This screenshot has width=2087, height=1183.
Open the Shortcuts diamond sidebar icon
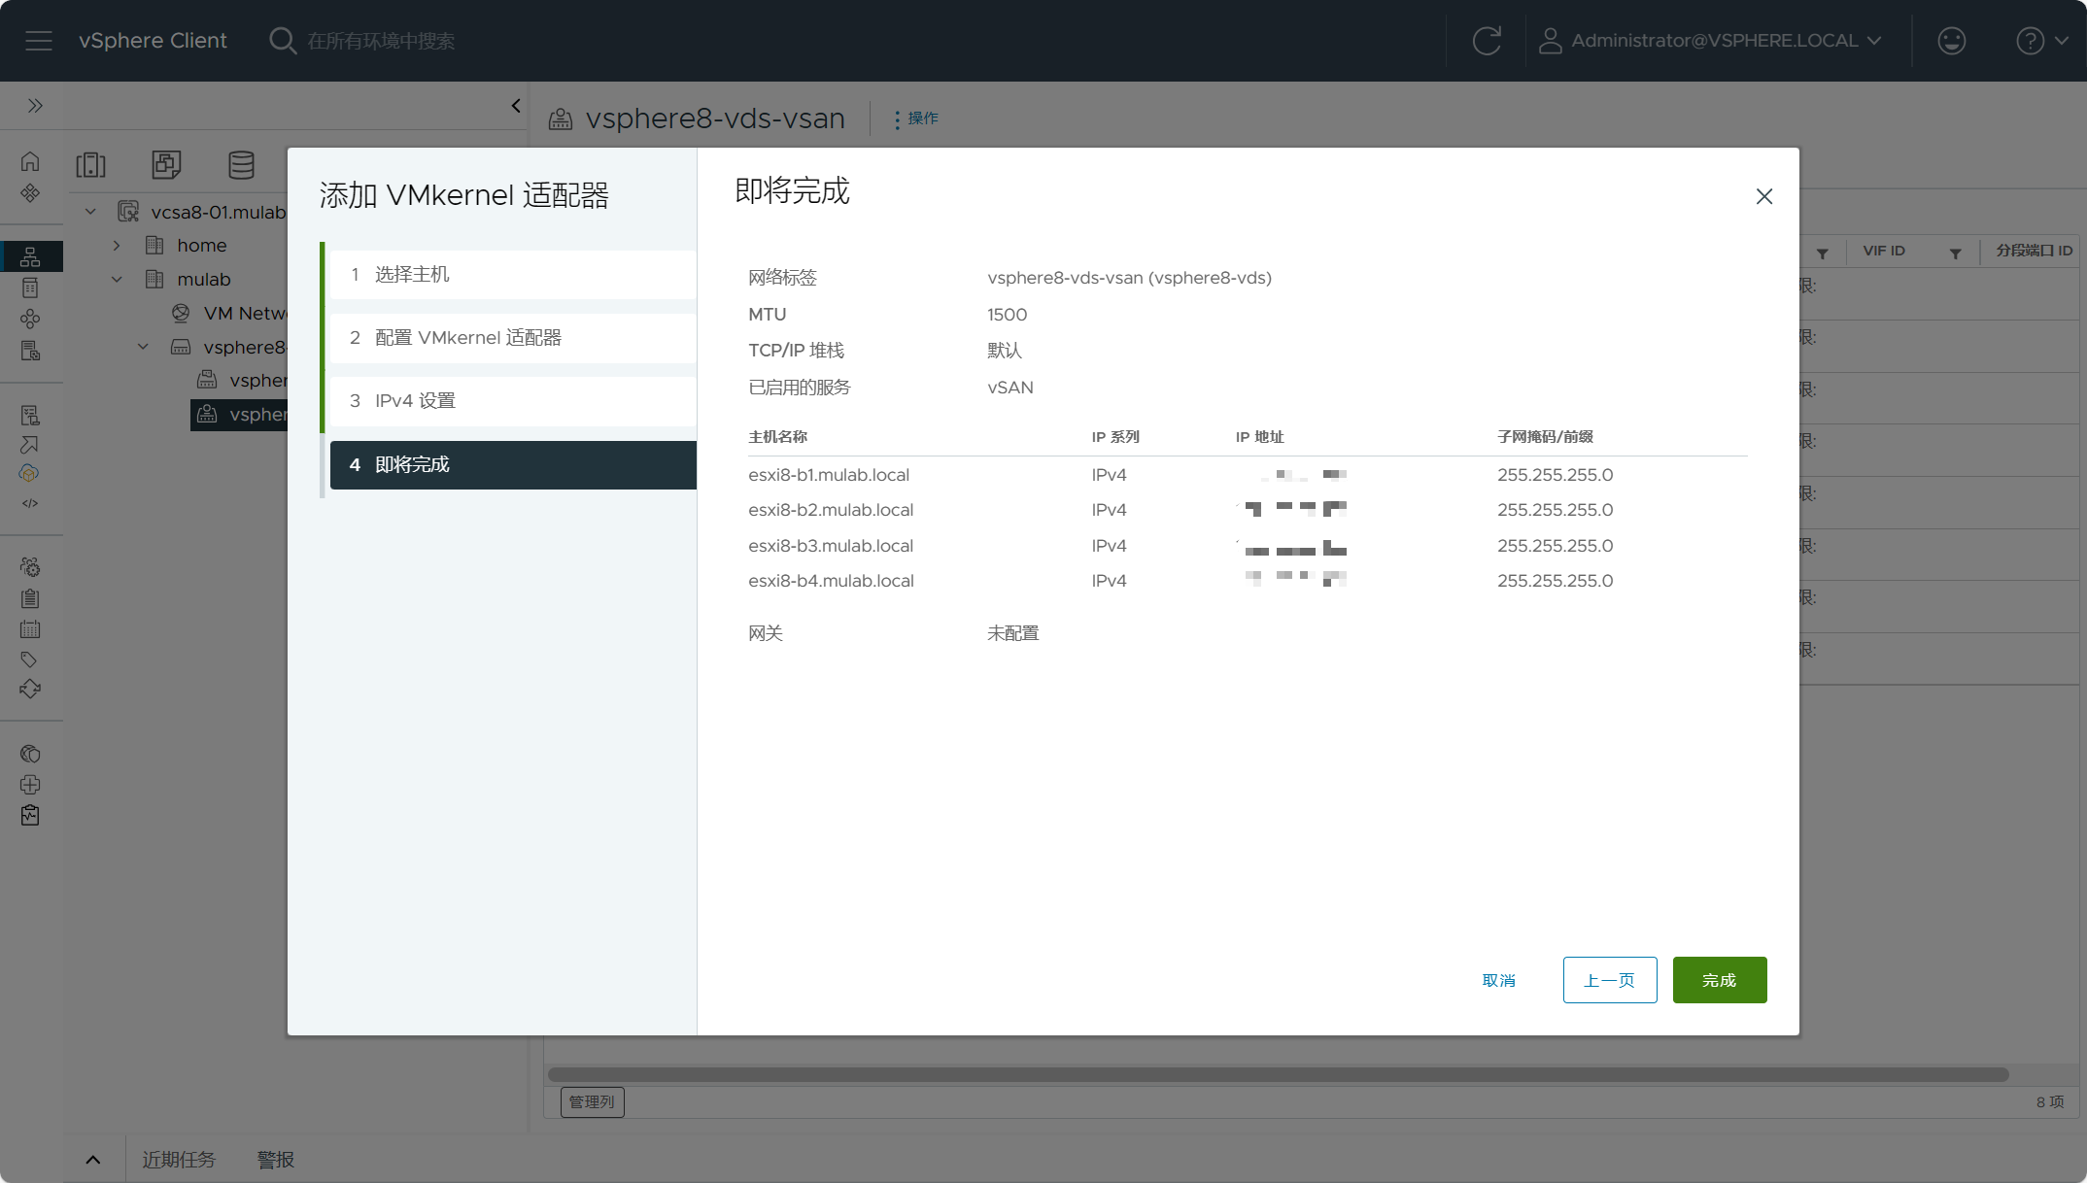tap(30, 192)
